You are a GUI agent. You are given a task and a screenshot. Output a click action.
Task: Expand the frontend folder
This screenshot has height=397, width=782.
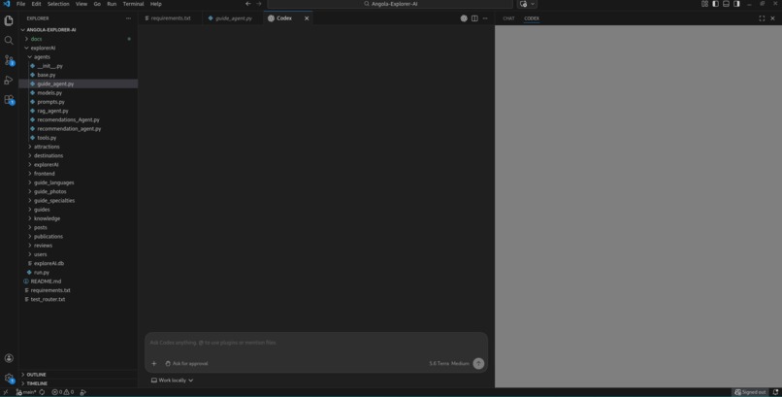point(78,174)
